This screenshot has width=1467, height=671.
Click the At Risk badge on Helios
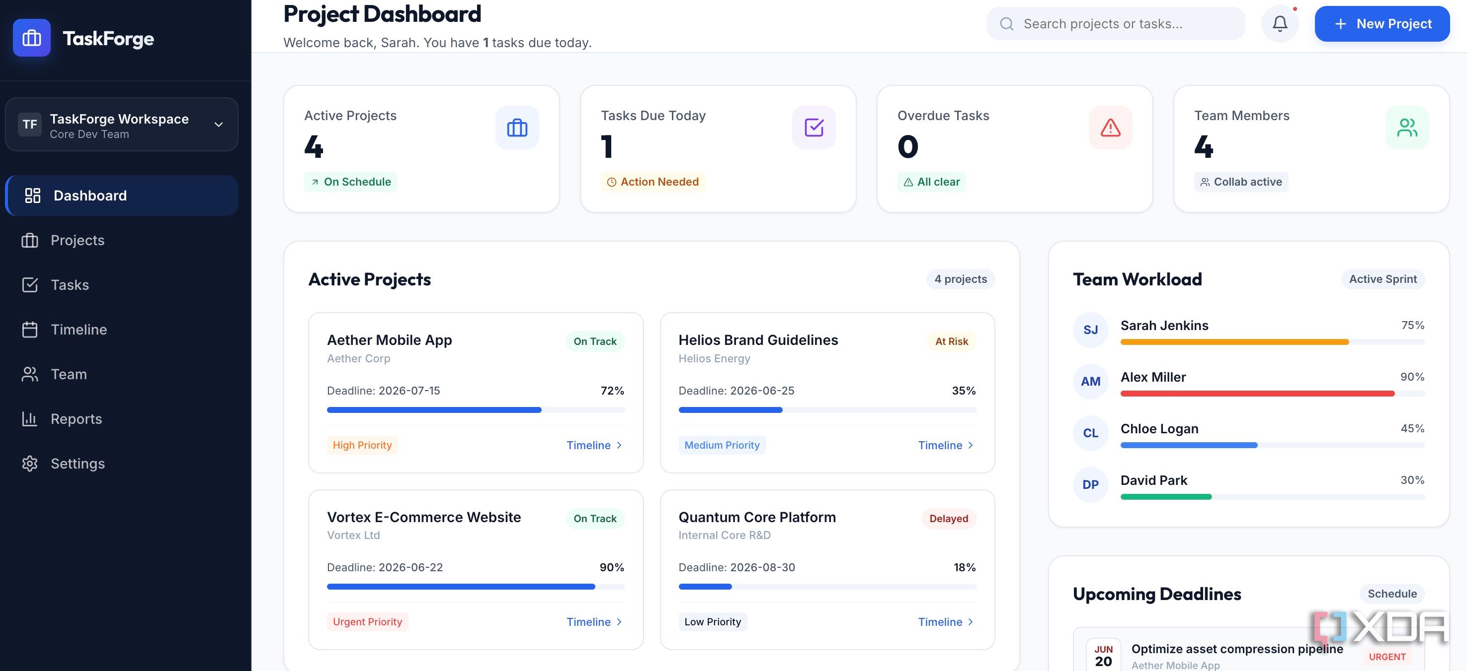point(951,341)
